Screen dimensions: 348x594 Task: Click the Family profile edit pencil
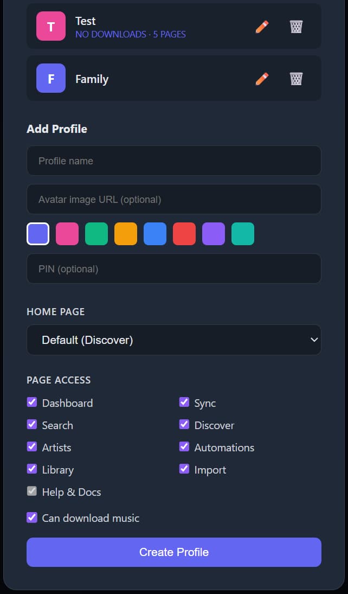click(262, 79)
